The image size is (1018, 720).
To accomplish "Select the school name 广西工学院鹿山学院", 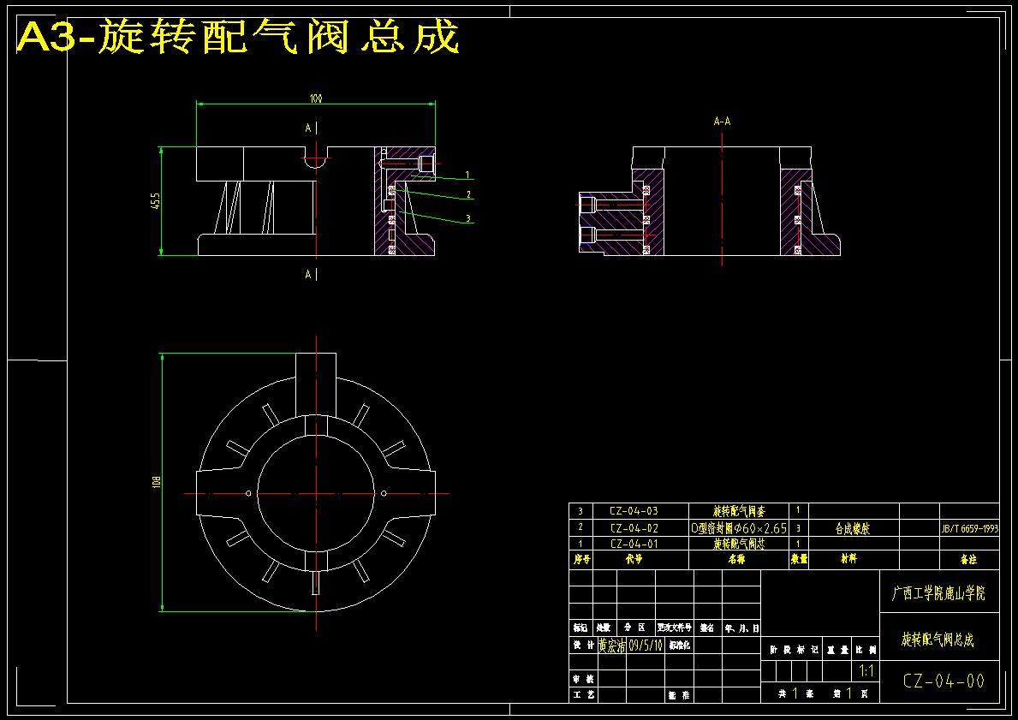I will [x=938, y=593].
